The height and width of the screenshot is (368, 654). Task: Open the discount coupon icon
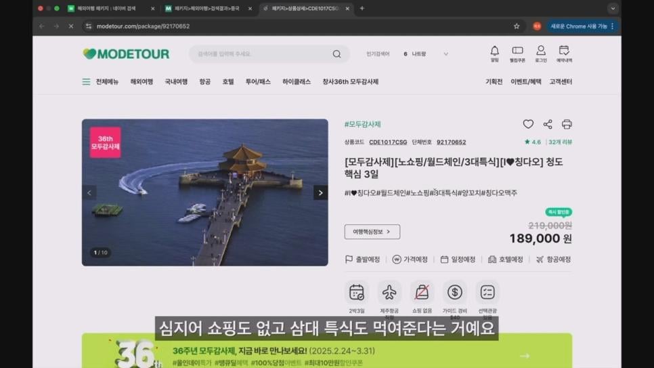point(517,52)
